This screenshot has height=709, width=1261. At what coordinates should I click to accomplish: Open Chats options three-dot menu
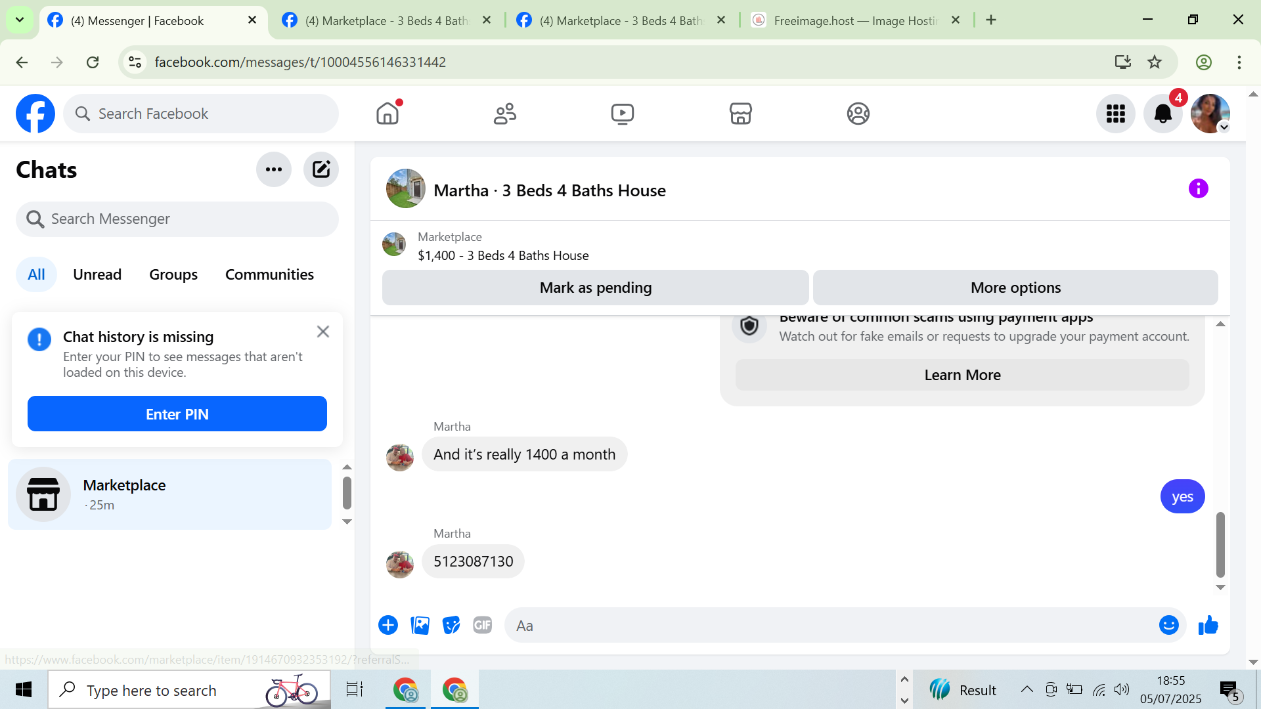(274, 169)
